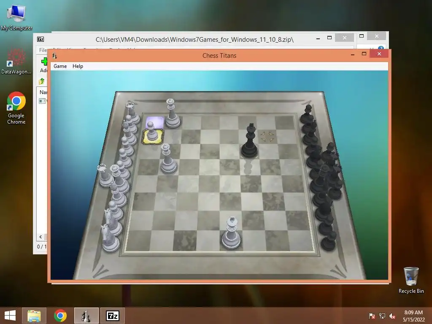This screenshot has width=432, height=324.
Task: Select the white pawn on the yellow highlighted square
Action: pos(151,132)
